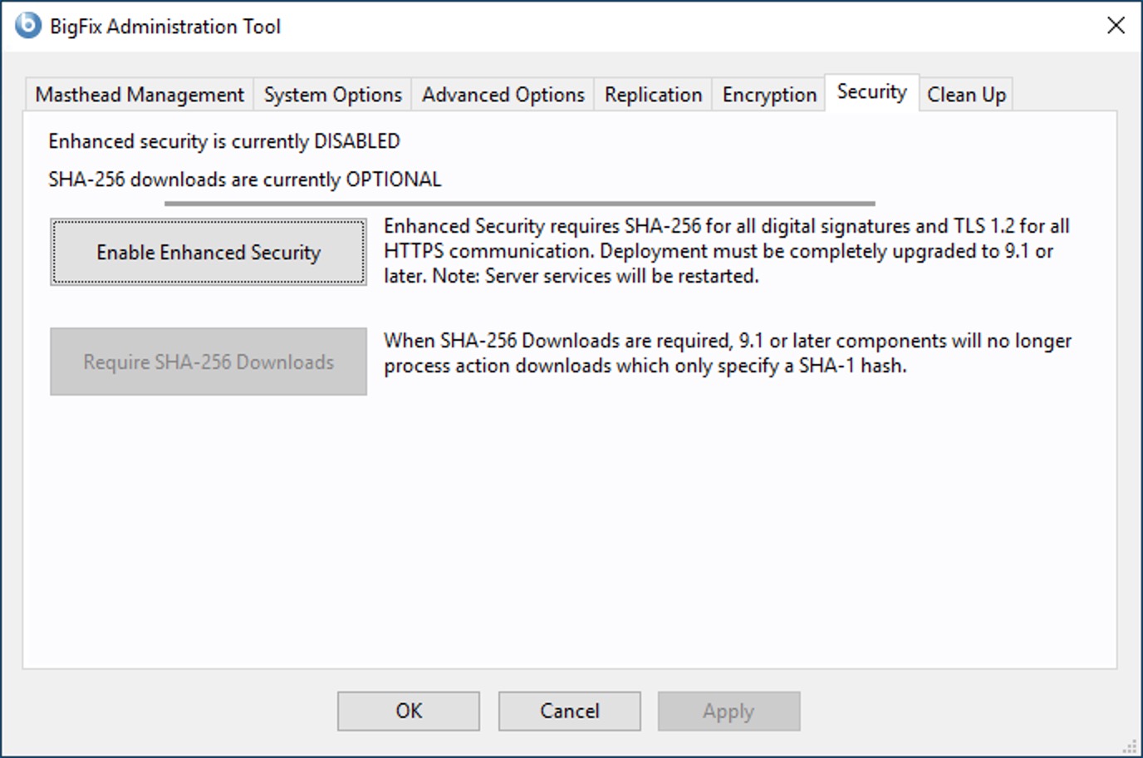Click the Apply button
This screenshot has width=1143, height=758.
coord(728,711)
